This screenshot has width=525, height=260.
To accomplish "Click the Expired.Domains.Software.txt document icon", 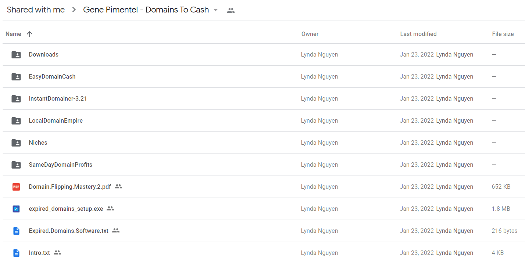I will (16, 231).
